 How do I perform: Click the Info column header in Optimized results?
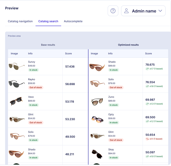pyautogui.click(x=110, y=54)
